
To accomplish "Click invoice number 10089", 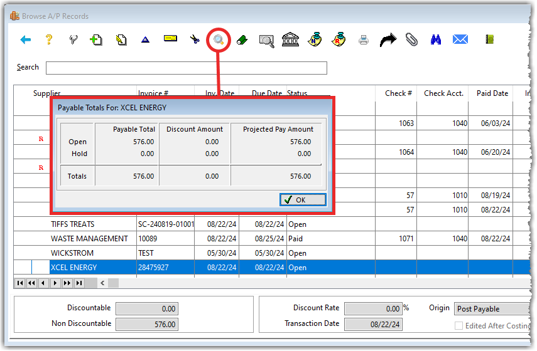I will point(148,239).
